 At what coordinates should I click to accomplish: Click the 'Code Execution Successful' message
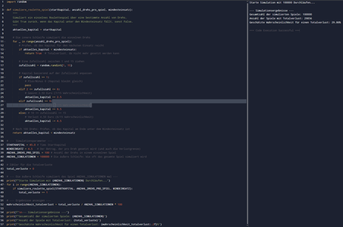pos(274,30)
